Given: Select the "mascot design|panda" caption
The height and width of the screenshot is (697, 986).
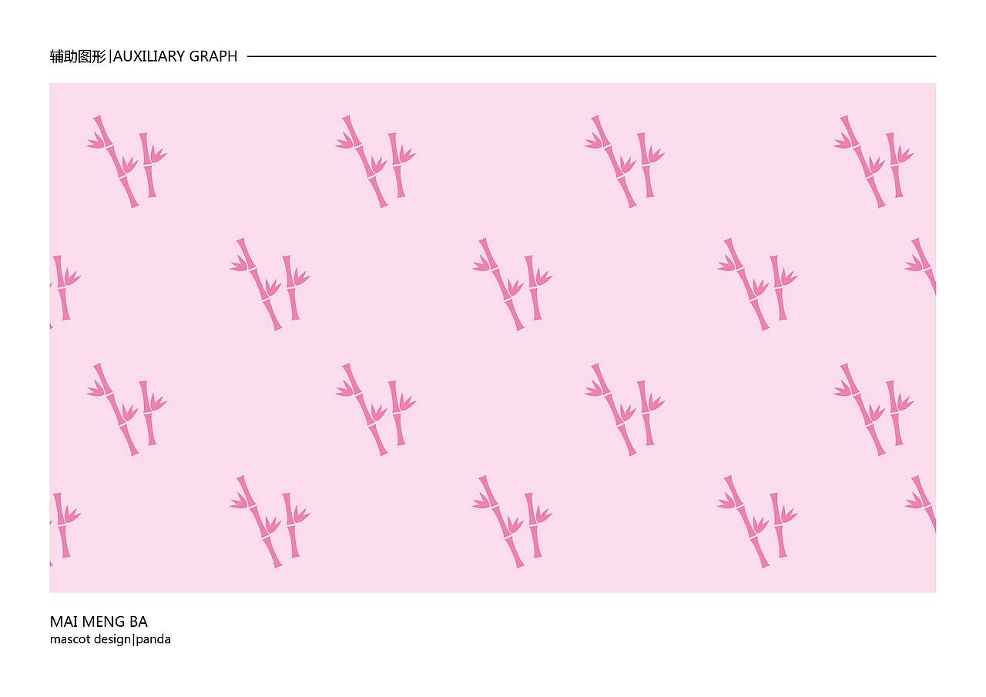Looking at the screenshot, I should 110,639.
